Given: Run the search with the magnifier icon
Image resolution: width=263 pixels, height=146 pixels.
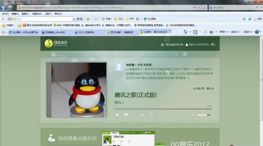Looking at the screenshot, I should pos(257,7).
